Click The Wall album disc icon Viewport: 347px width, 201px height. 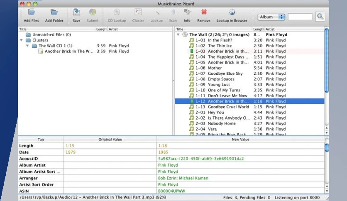[185, 34]
